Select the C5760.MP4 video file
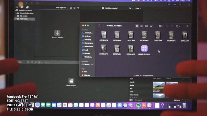The width and height of the screenshot is (207, 116). pyautogui.click(x=117, y=36)
